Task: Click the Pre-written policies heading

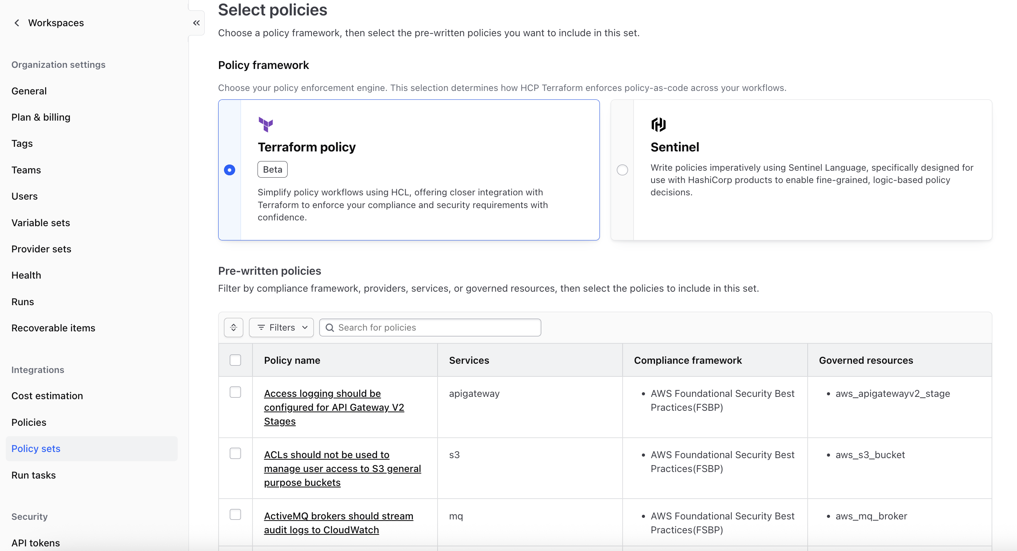Action: 269,271
